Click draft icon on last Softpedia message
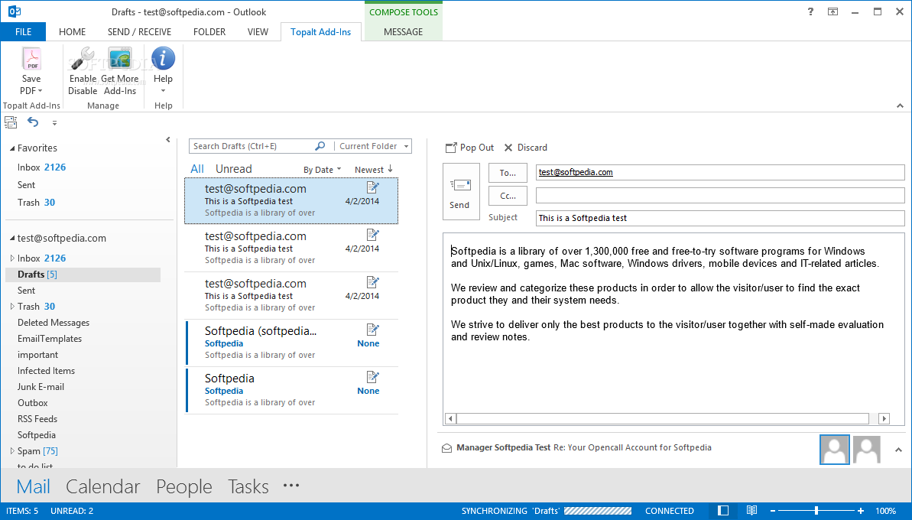The image size is (912, 520). [x=373, y=377]
